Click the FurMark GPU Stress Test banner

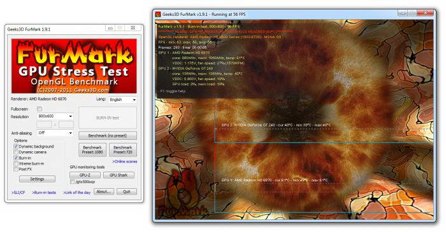[x=74, y=66]
